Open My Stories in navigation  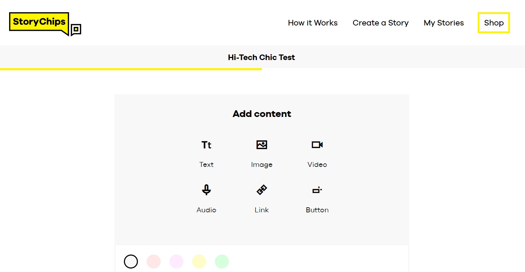pyautogui.click(x=444, y=23)
